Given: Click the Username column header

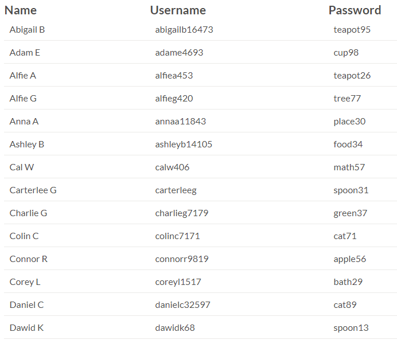Looking at the screenshot, I should tap(178, 10).
